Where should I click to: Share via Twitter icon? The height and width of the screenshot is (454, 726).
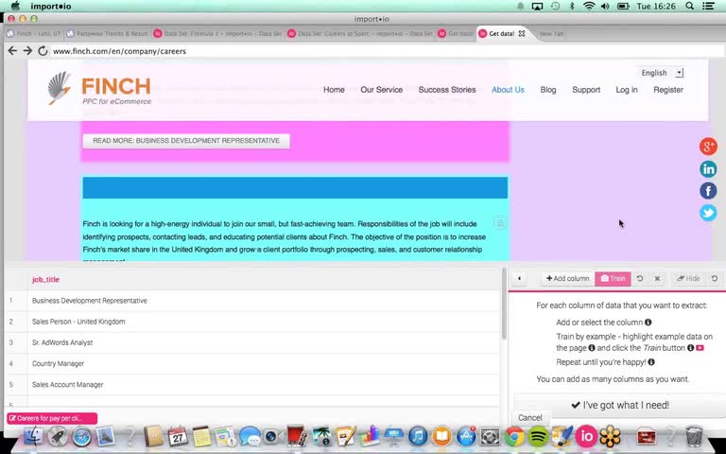click(708, 213)
